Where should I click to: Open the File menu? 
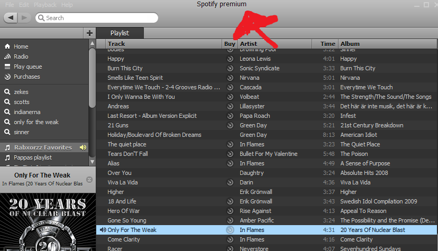click(10, 5)
